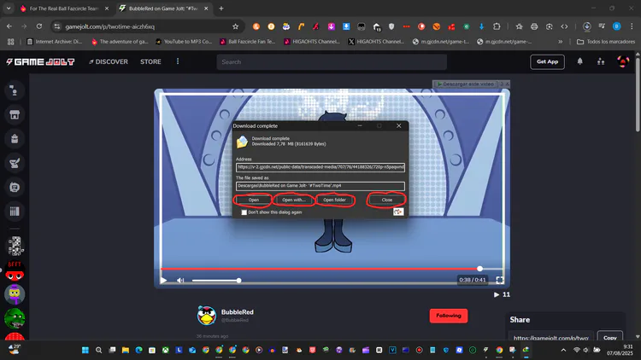
Task: Open the Windows Start menu
Action: click(x=85, y=350)
